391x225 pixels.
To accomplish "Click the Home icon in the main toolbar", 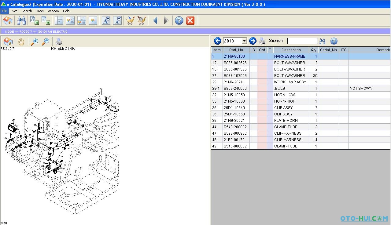I will tap(8, 20).
